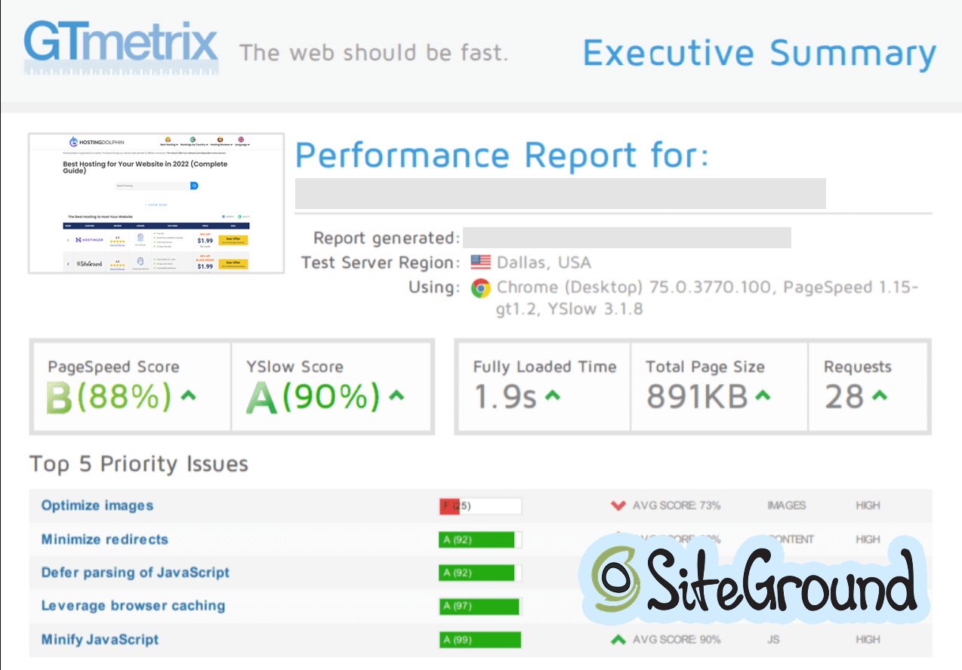Click the Test Server Region label

point(381,263)
